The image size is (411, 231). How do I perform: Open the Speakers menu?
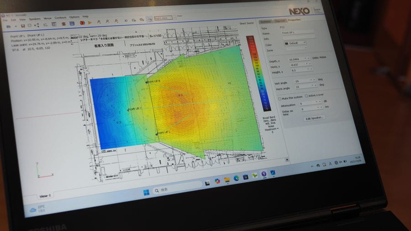click(35, 19)
